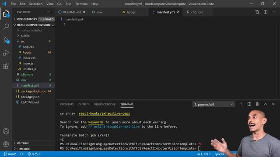Click the Open Changes compare icon
The image size is (280, 157).
257,12
